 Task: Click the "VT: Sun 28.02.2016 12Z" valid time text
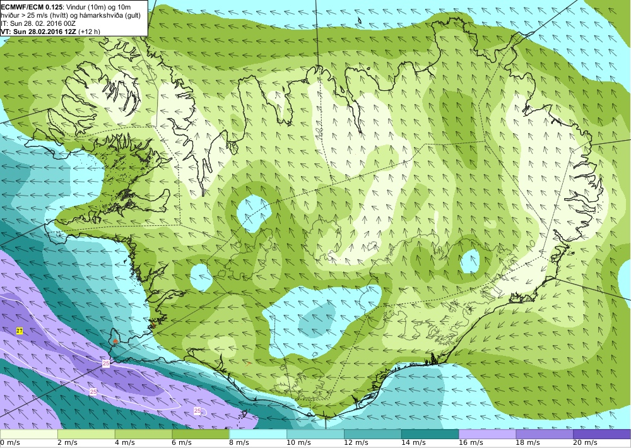(38, 32)
